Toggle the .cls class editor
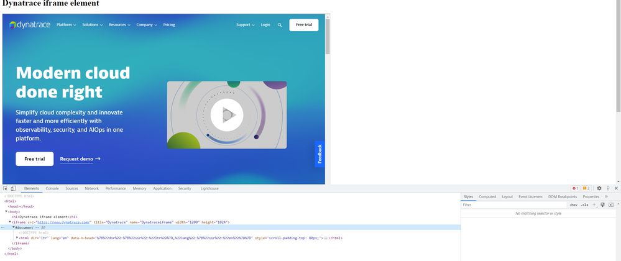Viewport: 621px width, 261px height. click(x=584, y=204)
